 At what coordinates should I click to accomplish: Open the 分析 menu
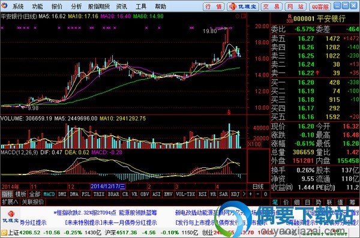76,7
